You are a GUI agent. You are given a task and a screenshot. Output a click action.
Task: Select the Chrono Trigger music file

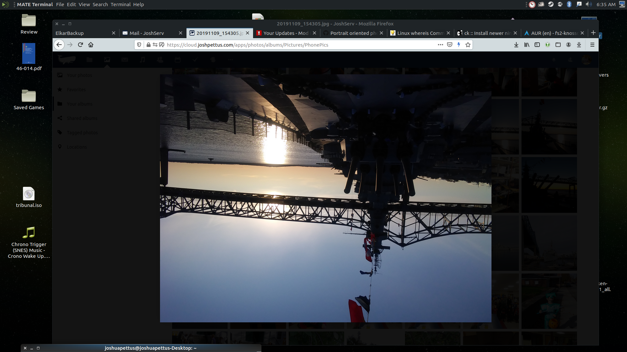coord(29,242)
